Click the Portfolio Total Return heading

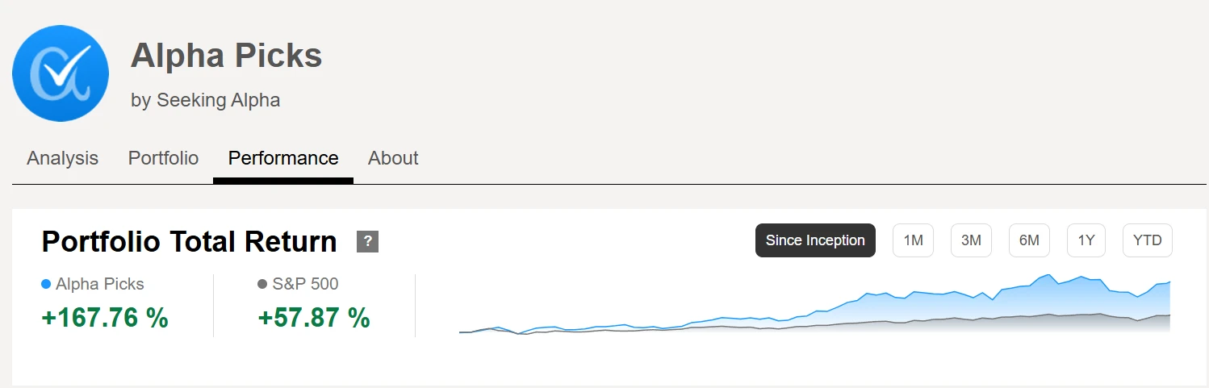click(189, 242)
